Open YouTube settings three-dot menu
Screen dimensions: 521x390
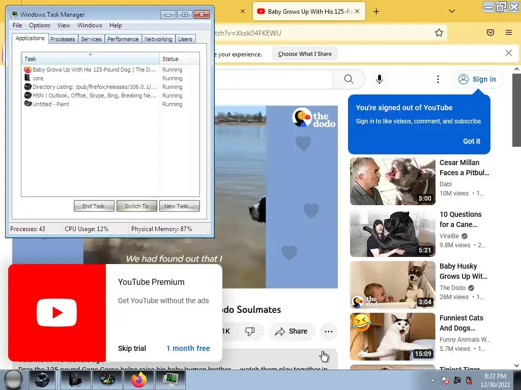point(438,79)
